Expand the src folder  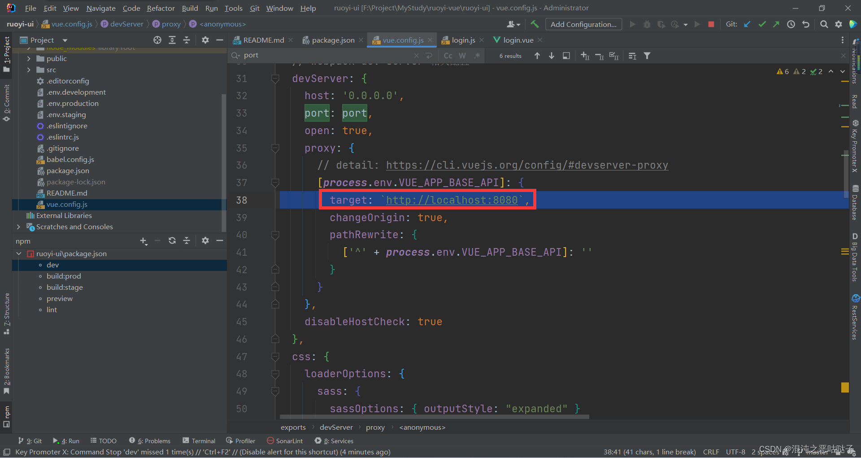[x=29, y=70]
